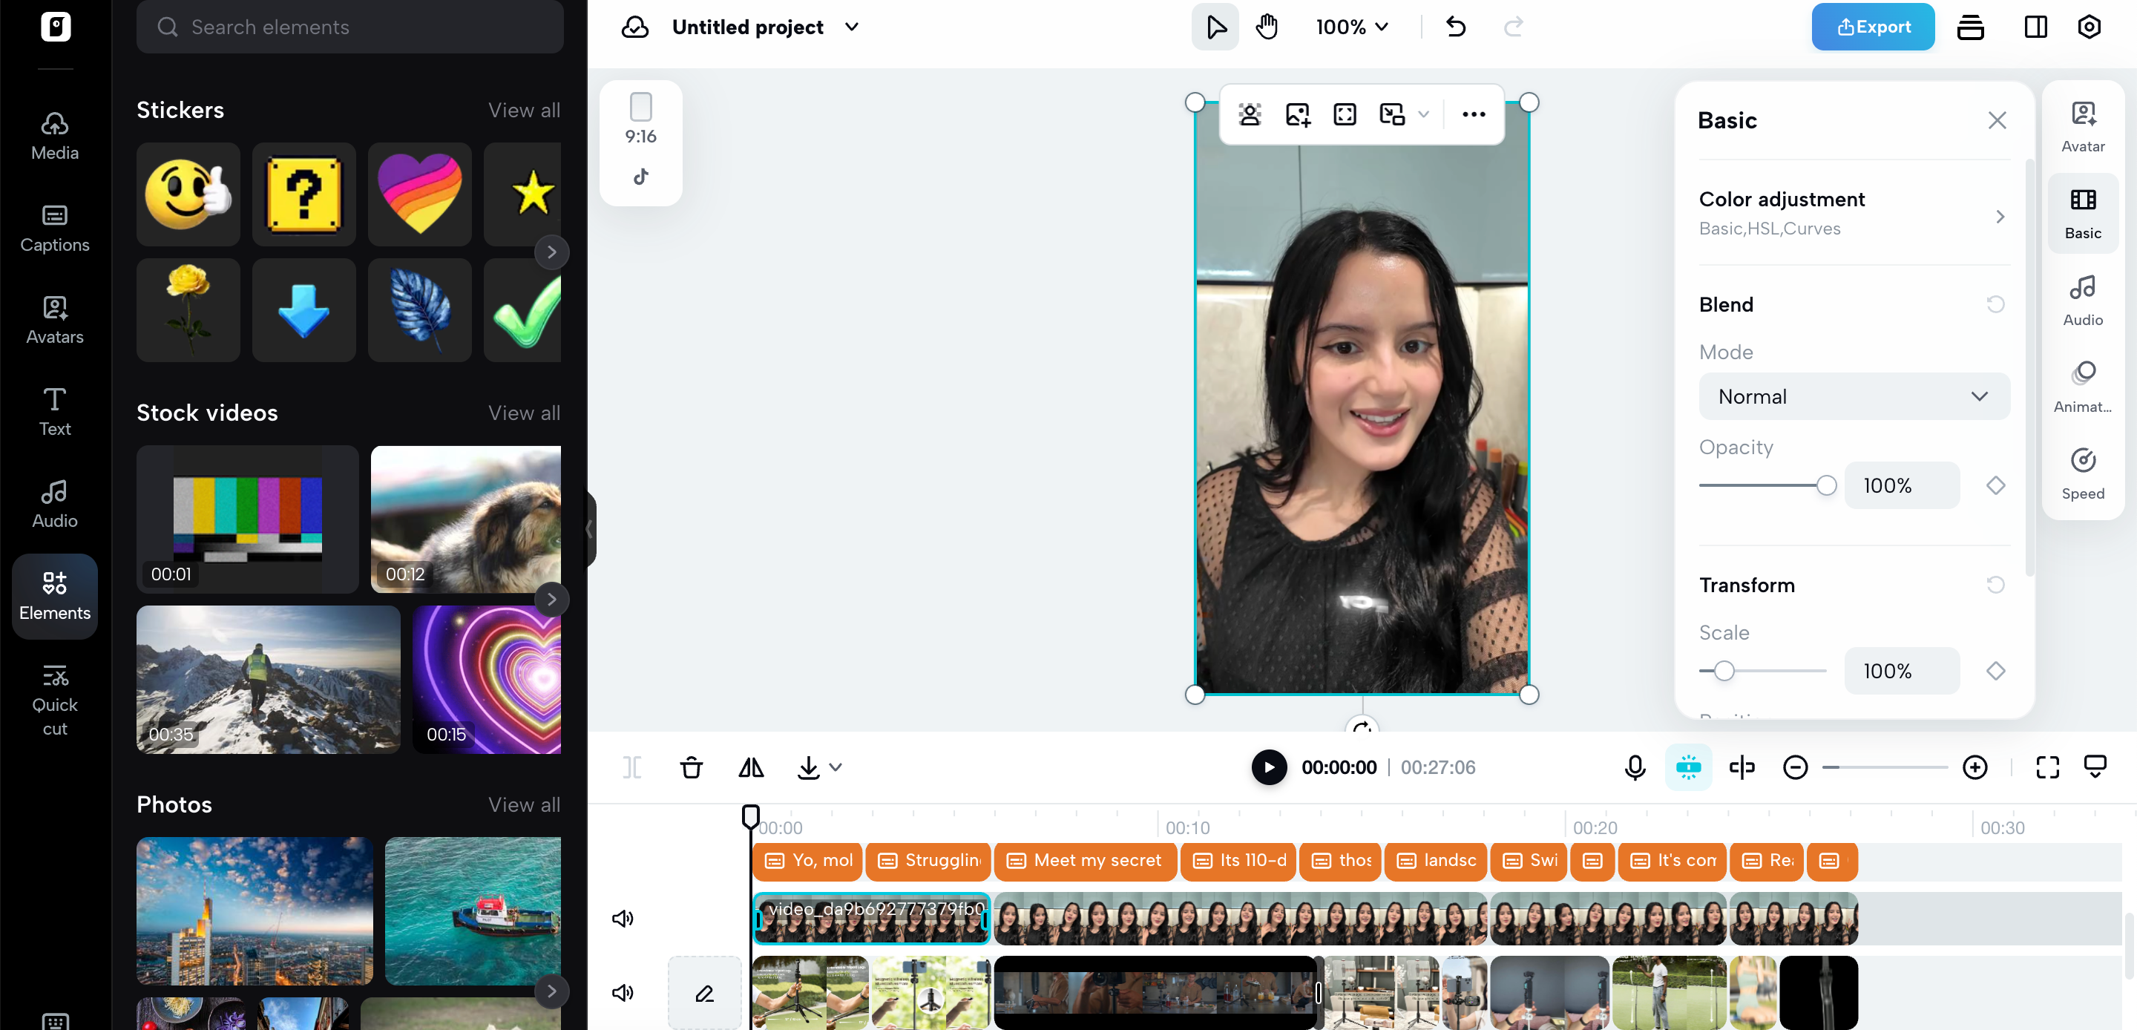
Task: Start voice recording with microphone icon
Action: pos(1635,768)
